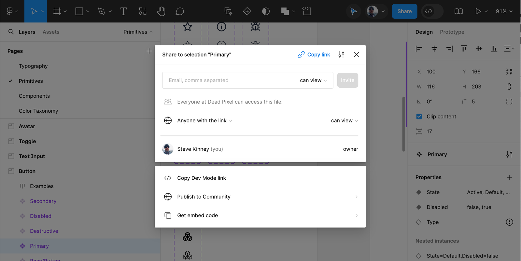This screenshot has height=261, width=521.
Task: Open the zoom level 91% dropdown
Action: coord(504,11)
